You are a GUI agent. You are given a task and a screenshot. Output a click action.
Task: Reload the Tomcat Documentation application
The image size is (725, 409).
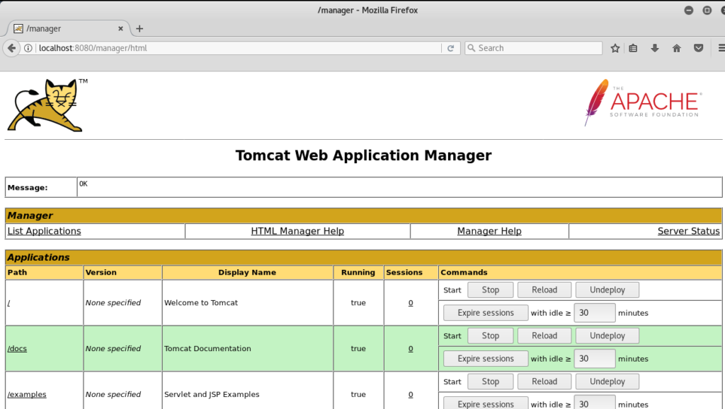click(544, 336)
